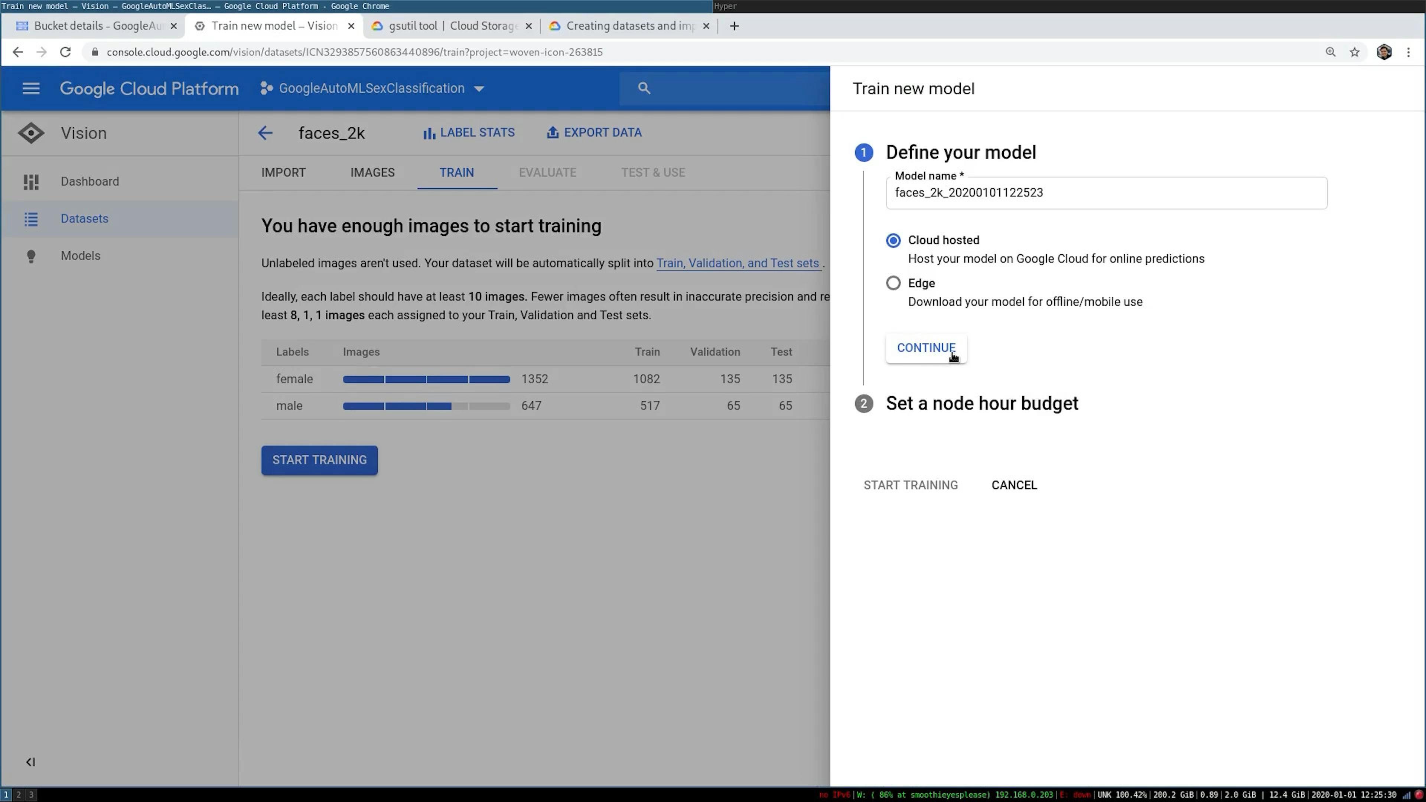Select the Datasets list icon
Image resolution: width=1426 pixels, height=802 pixels.
pyautogui.click(x=31, y=219)
